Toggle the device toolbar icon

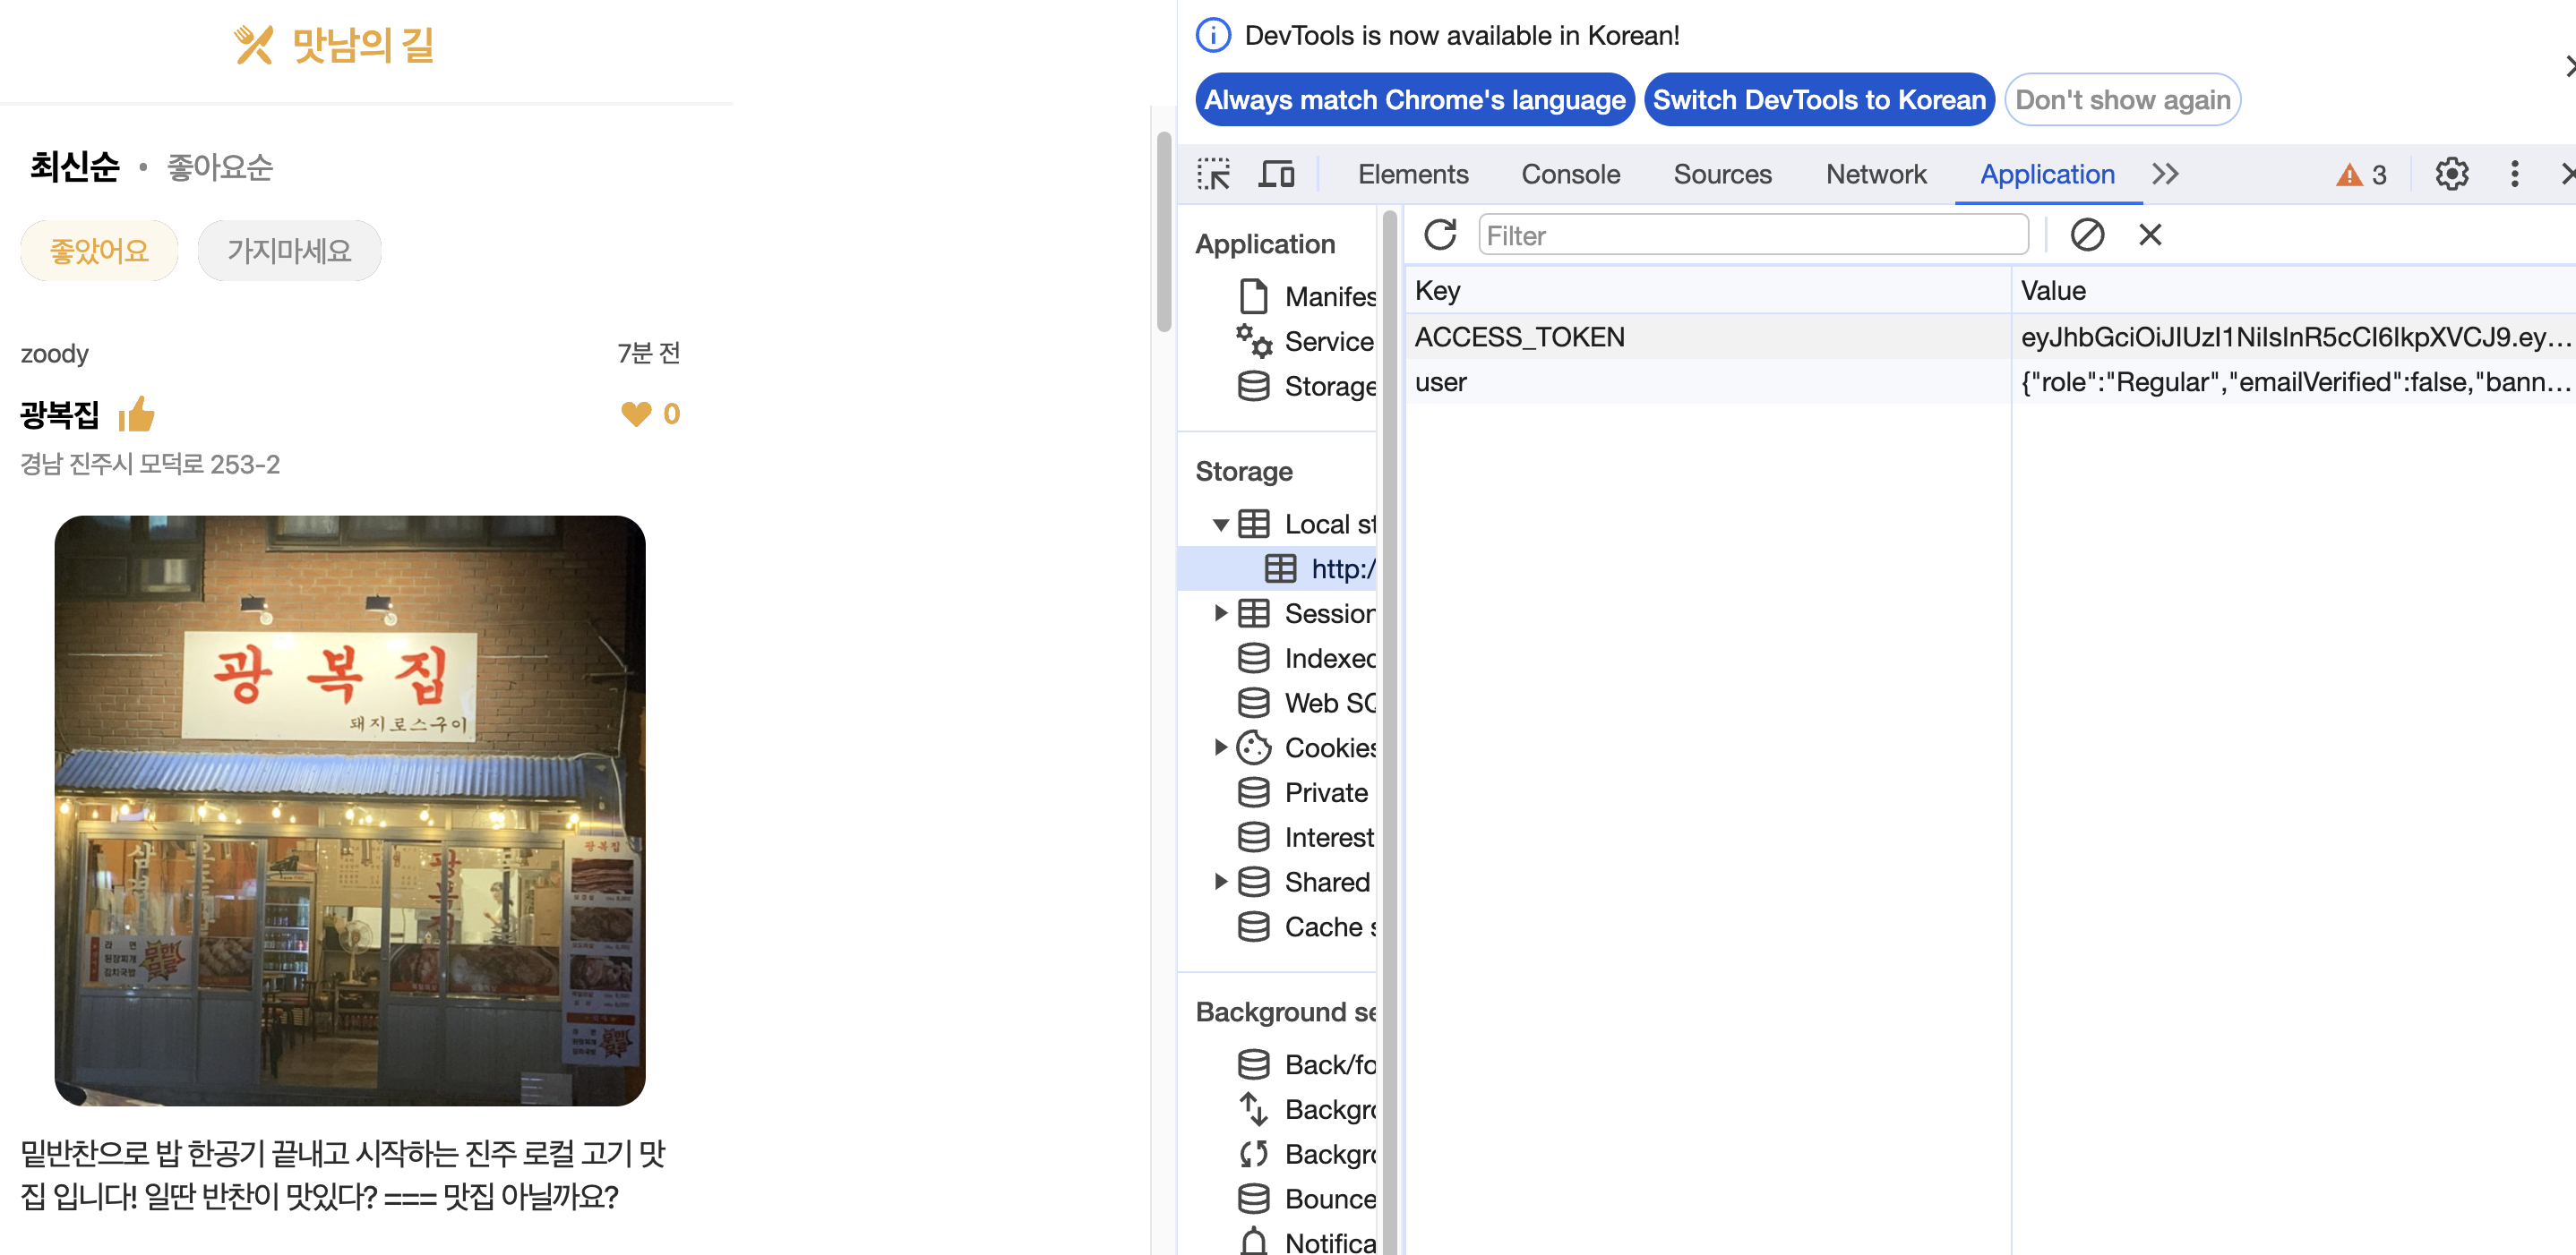[x=1276, y=174]
